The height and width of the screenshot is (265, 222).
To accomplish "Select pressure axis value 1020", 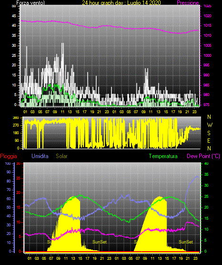I will tap(208, 16).
